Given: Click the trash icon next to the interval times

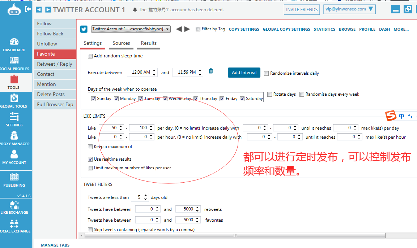Looking at the screenshot, I should coord(211,71).
